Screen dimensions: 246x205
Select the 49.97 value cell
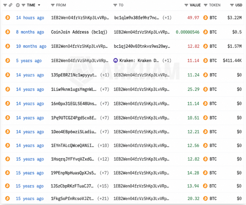193,18
